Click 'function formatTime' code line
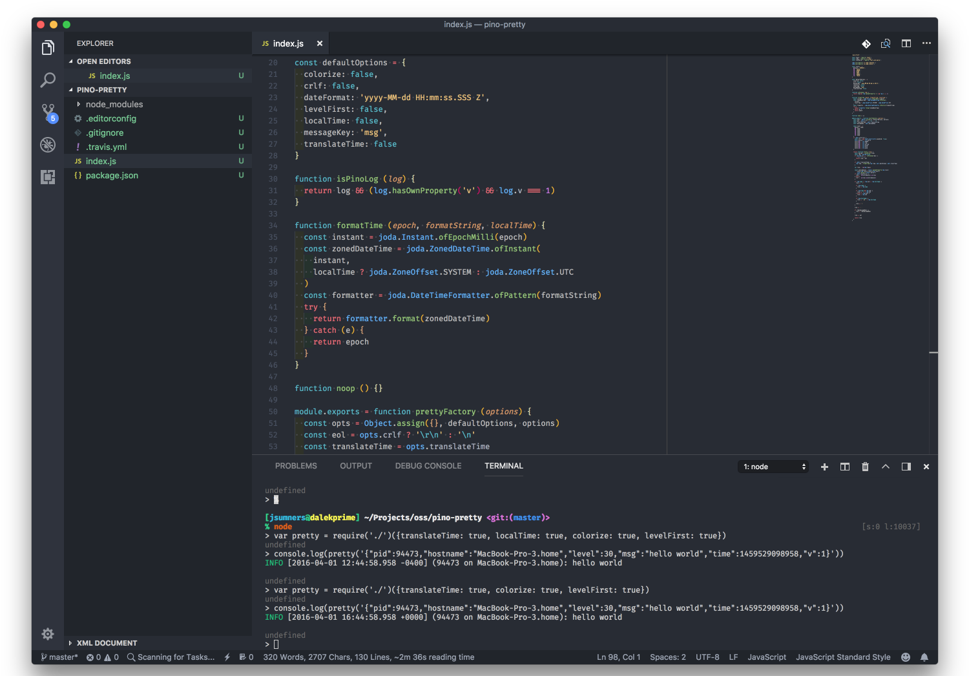 pos(420,226)
